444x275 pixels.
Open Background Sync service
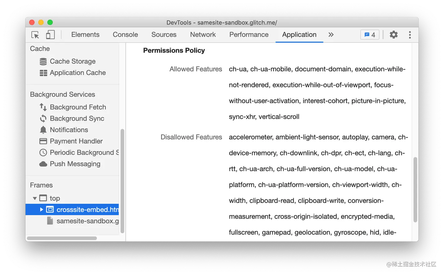click(x=77, y=118)
